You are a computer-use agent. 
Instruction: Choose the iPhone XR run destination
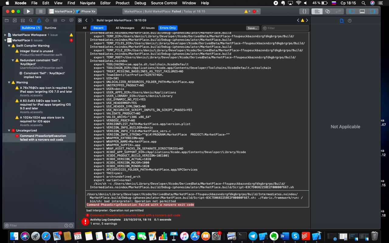click(x=86, y=11)
